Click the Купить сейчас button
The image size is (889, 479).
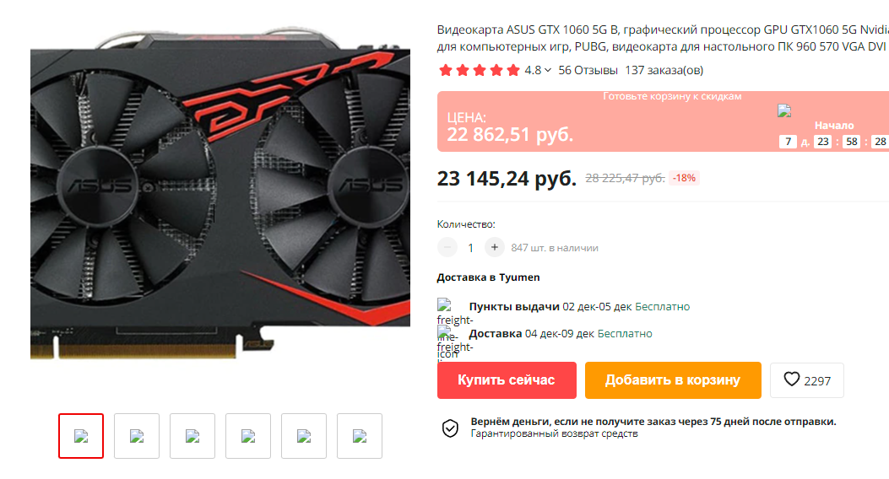pyautogui.click(x=507, y=380)
